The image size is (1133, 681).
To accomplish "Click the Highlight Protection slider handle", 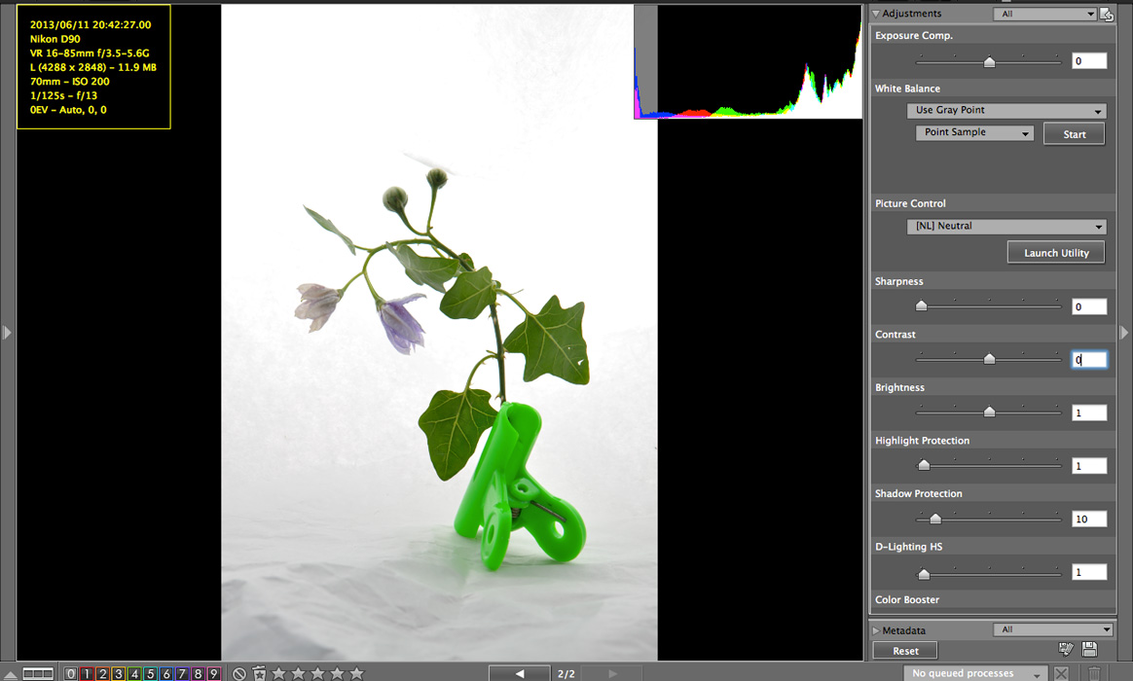I will pos(924,465).
